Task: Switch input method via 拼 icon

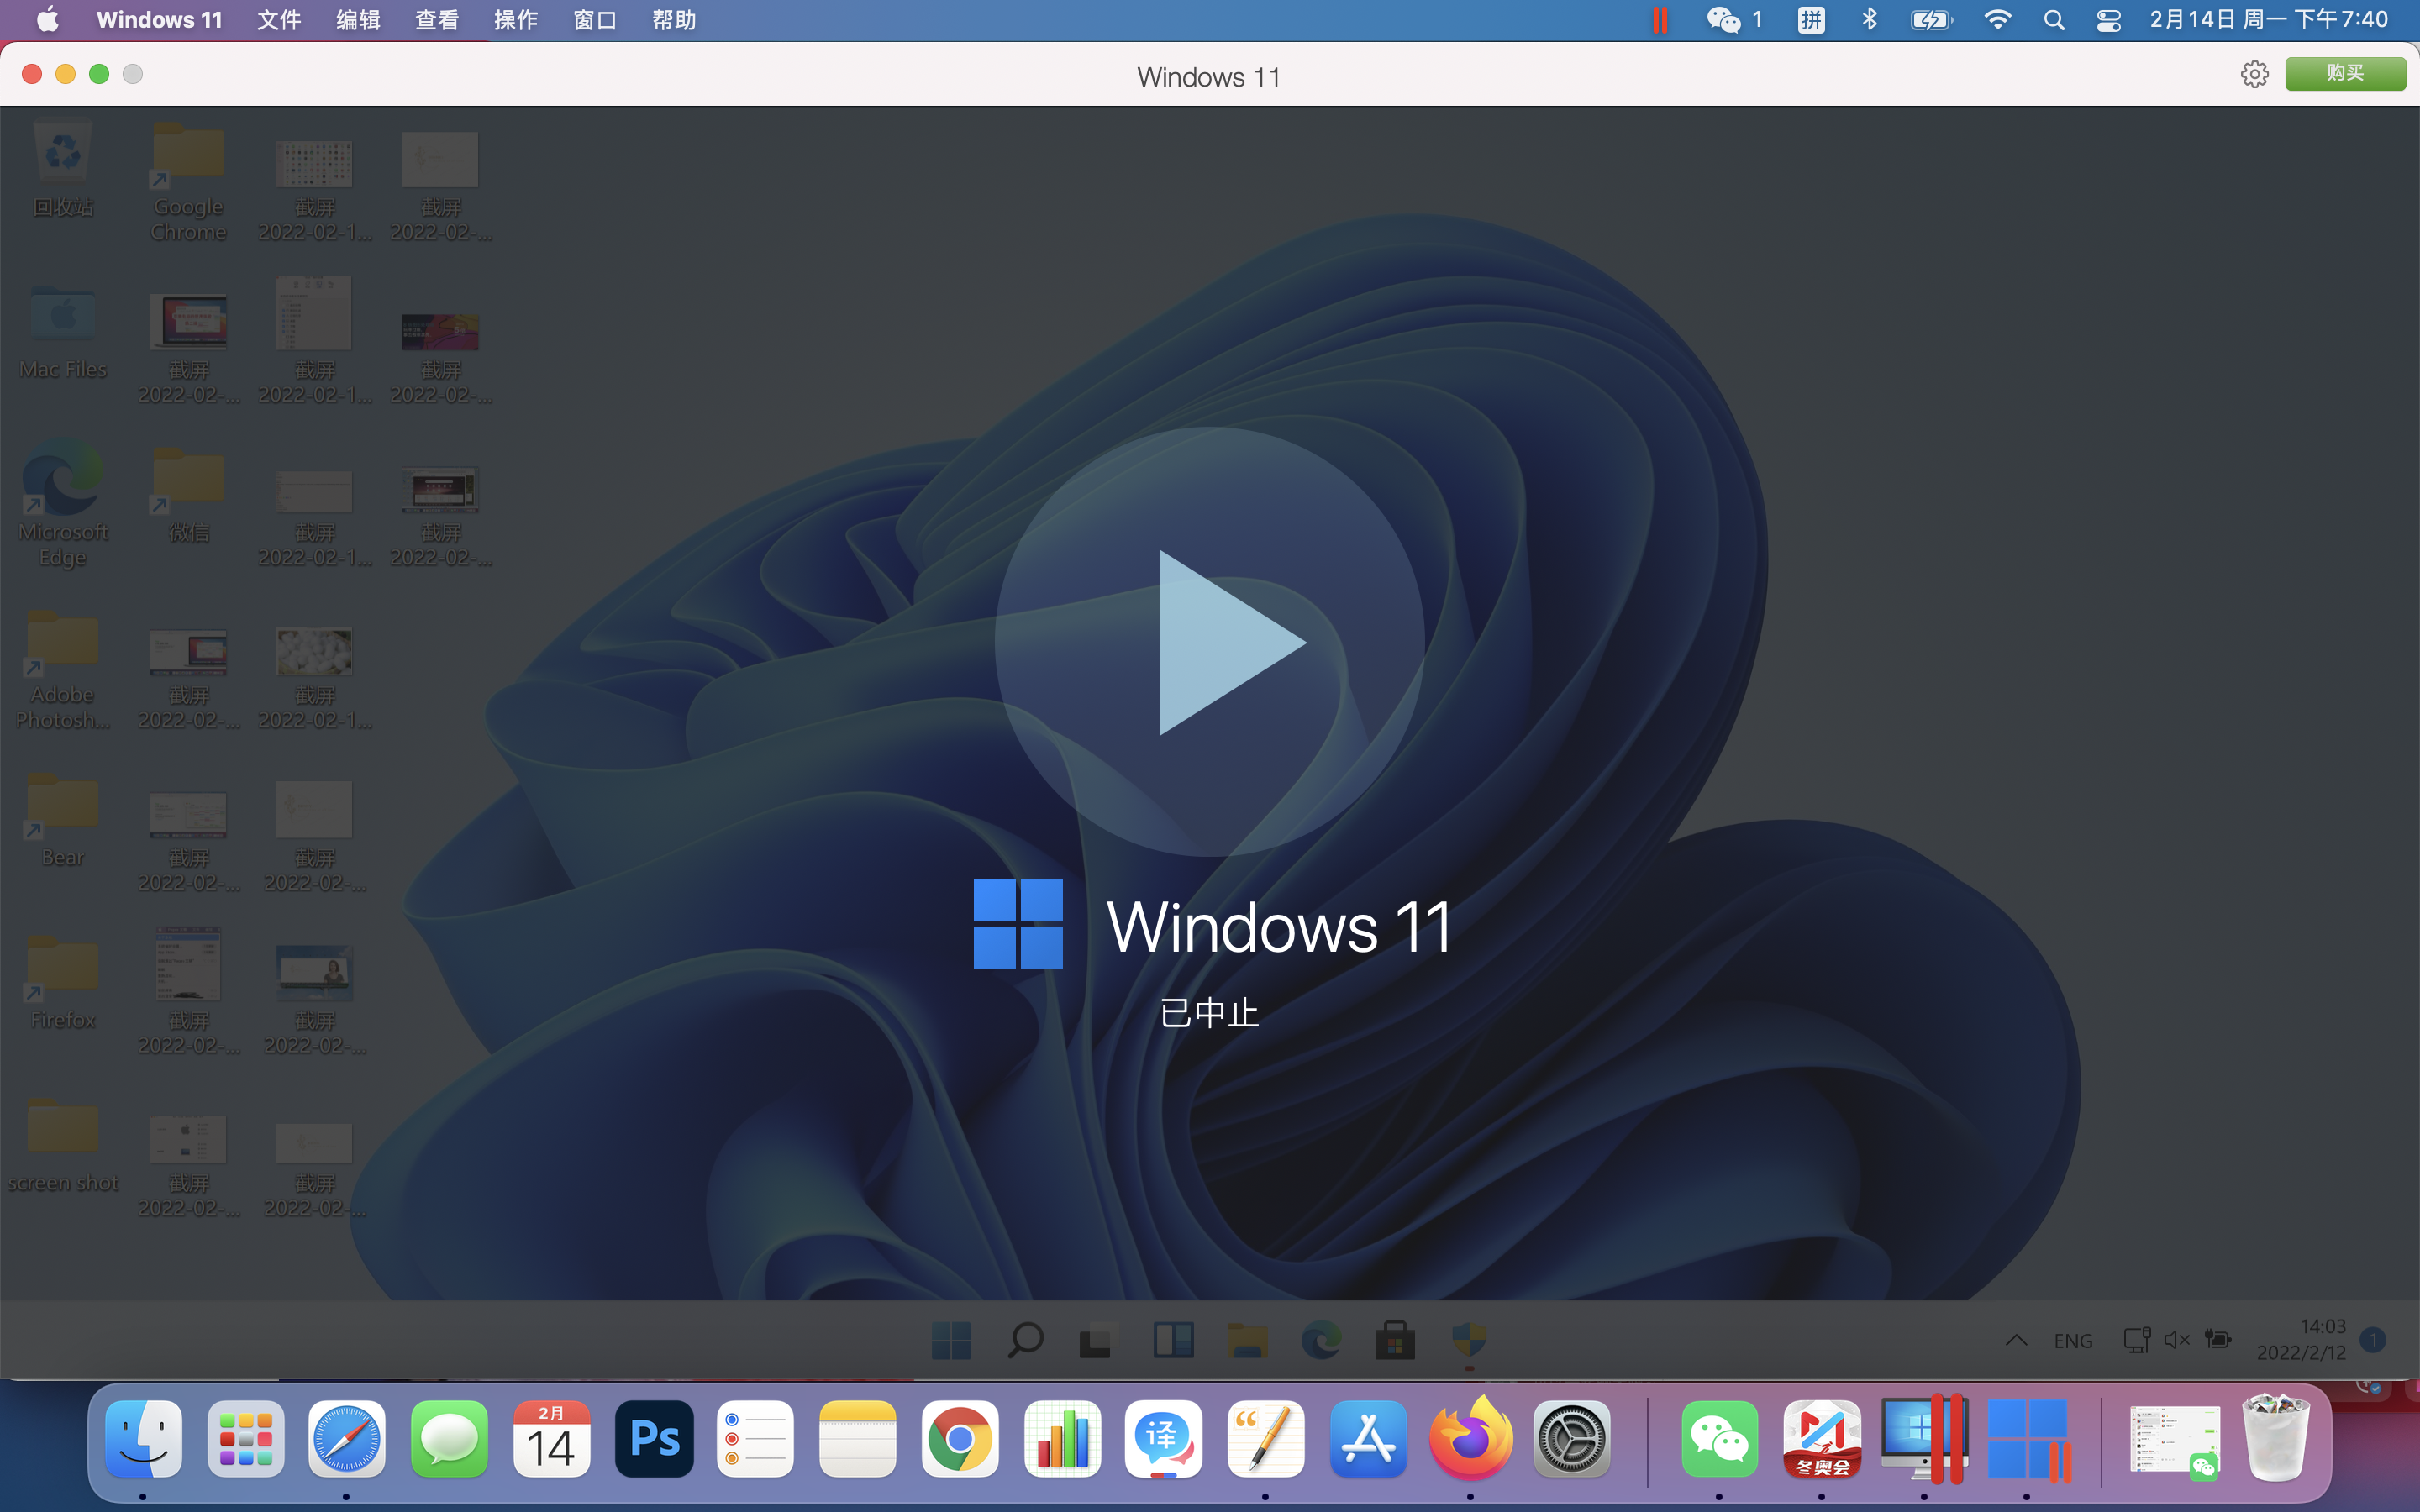Action: (x=1811, y=20)
